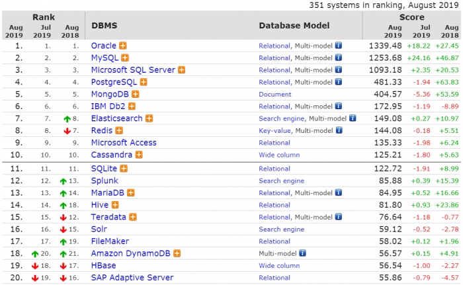Image resolution: width=463 pixels, height=285 pixels.
Task: Click the plus icon beside Teradata
Action: (133, 217)
